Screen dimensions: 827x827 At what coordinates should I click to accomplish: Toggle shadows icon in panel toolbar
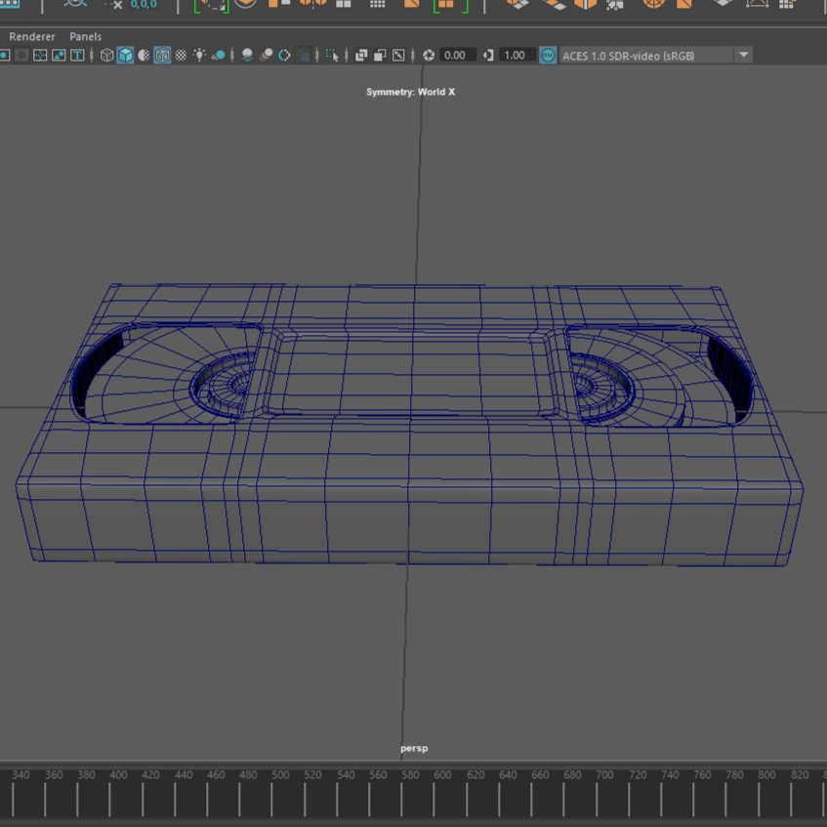pos(219,56)
